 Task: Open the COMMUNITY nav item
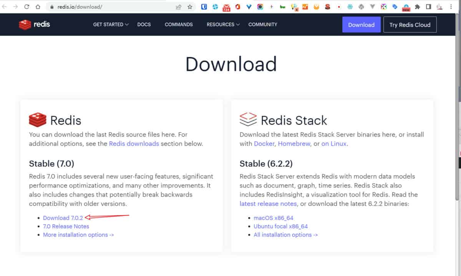click(262, 25)
